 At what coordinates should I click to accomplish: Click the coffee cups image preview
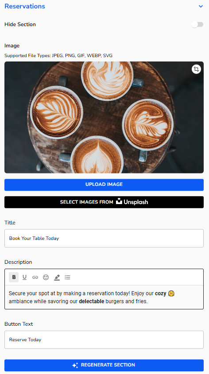click(x=104, y=117)
